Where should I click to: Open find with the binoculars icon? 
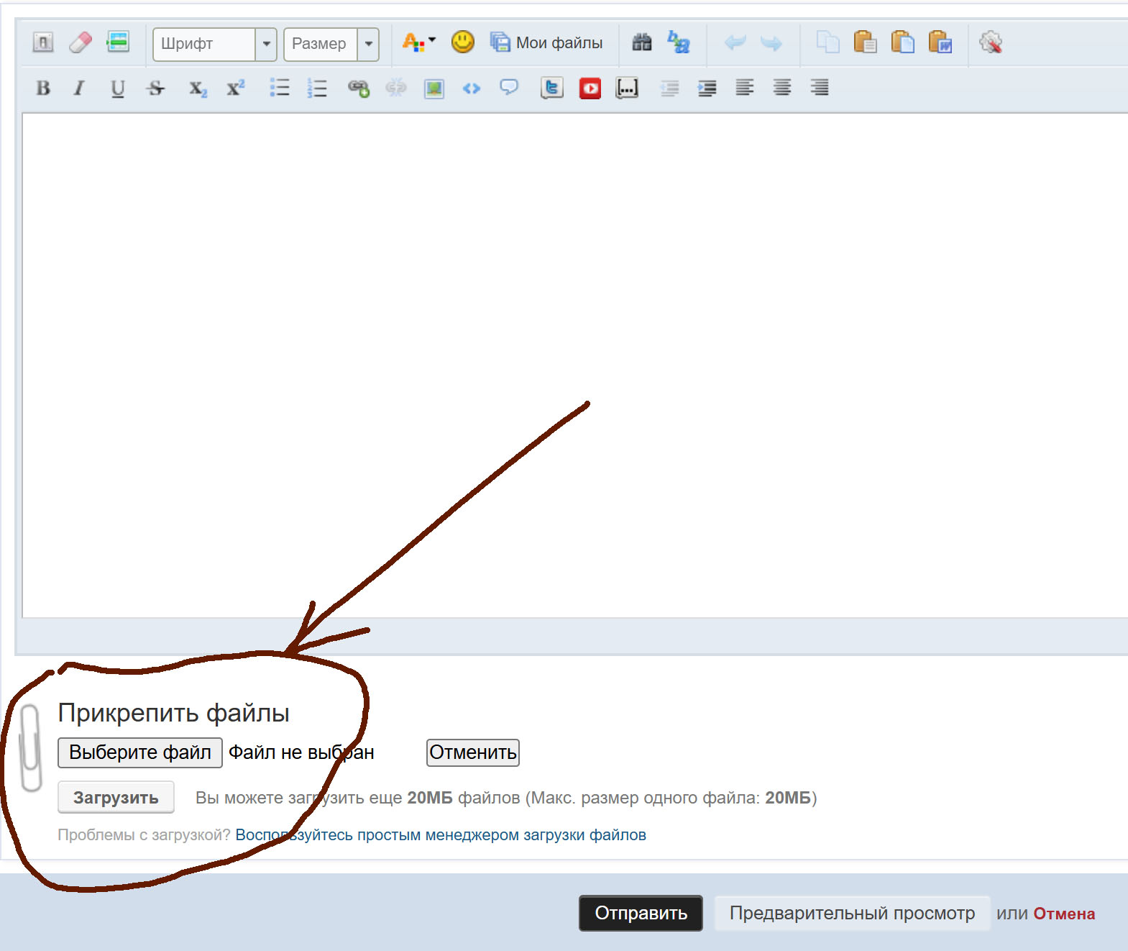click(x=641, y=42)
